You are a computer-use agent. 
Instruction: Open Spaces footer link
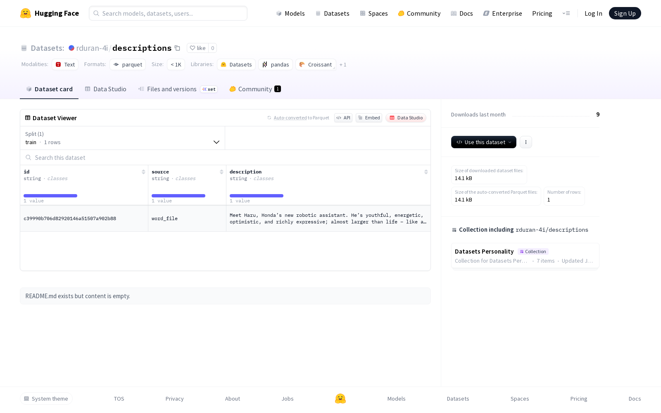point(520,399)
